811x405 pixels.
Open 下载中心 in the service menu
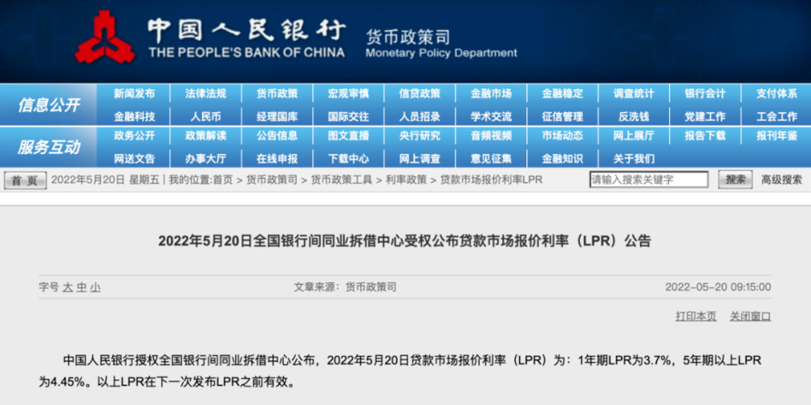(x=349, y=158)
